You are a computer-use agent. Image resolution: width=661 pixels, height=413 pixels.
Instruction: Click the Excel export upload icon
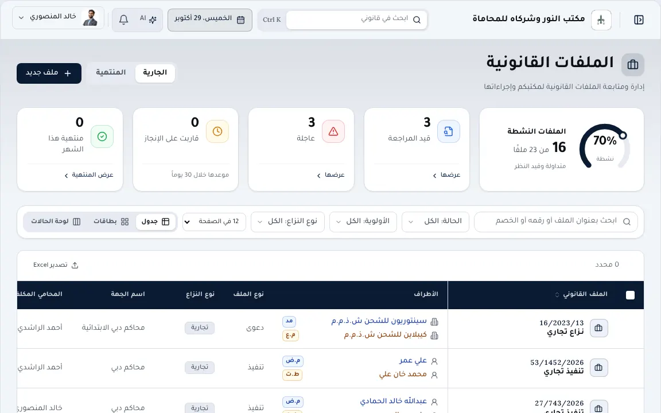75,265
